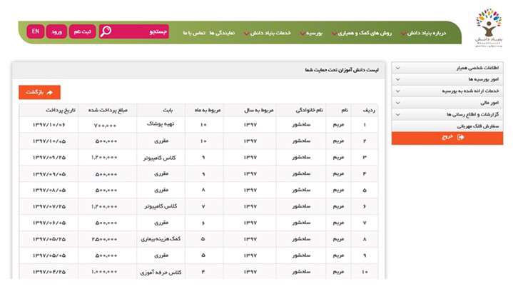Expand خدمات ارائه شده به بورسیه section
The image size is (513, 289).
(x=447, y=91)
